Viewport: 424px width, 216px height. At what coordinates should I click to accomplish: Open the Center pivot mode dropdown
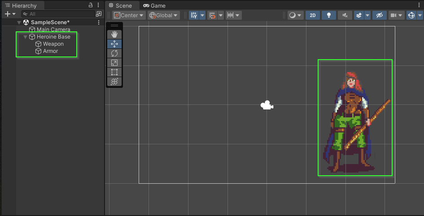coord(129,15)
